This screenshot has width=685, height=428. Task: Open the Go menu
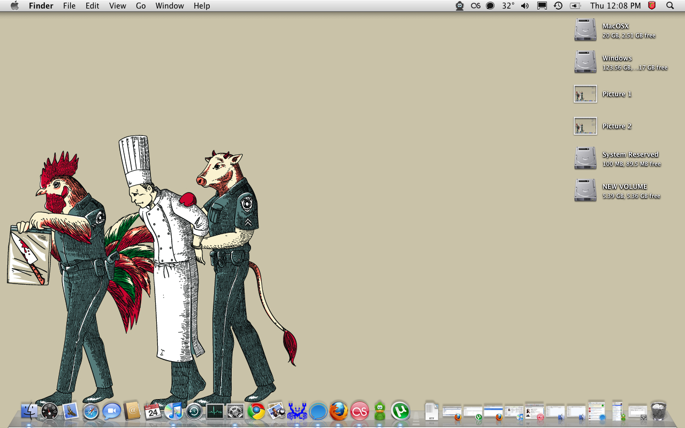(141, 5)
